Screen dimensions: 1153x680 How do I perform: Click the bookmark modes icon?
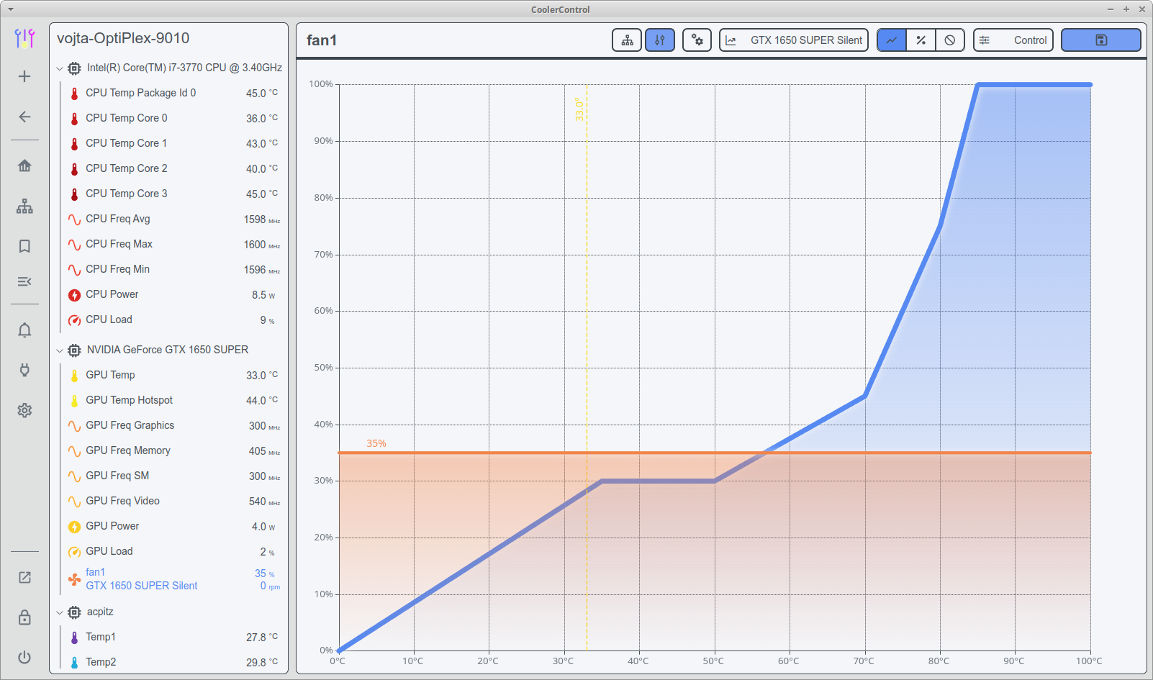(x=24, y=246)
